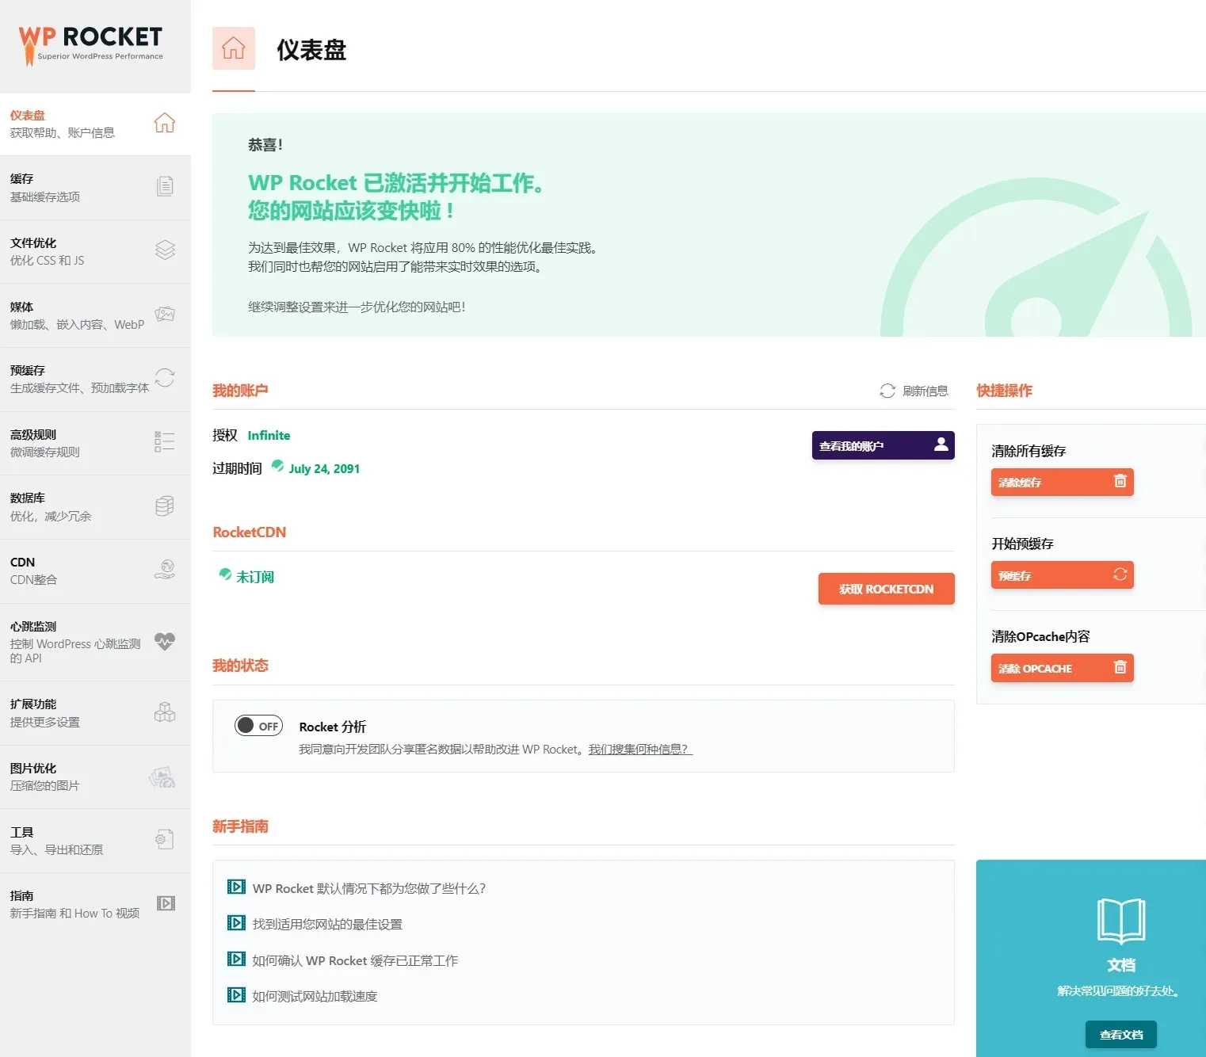
Task: Click the video icon for 指南 menu
Action: 166,903
